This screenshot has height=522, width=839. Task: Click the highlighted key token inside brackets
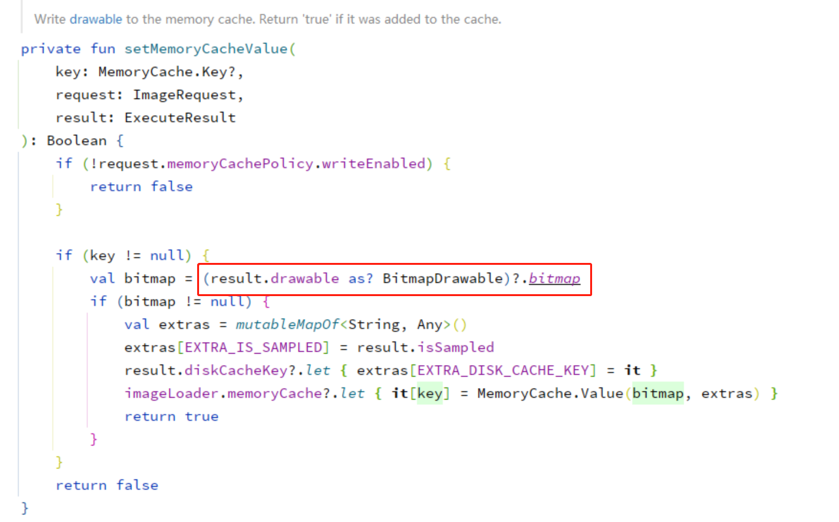[431, 393]
